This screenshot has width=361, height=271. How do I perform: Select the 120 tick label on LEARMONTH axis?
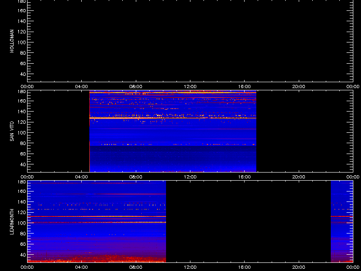point(22,212)
